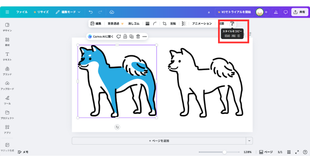Undo the last action
310x162 pixels.
[x=91, y=12]
